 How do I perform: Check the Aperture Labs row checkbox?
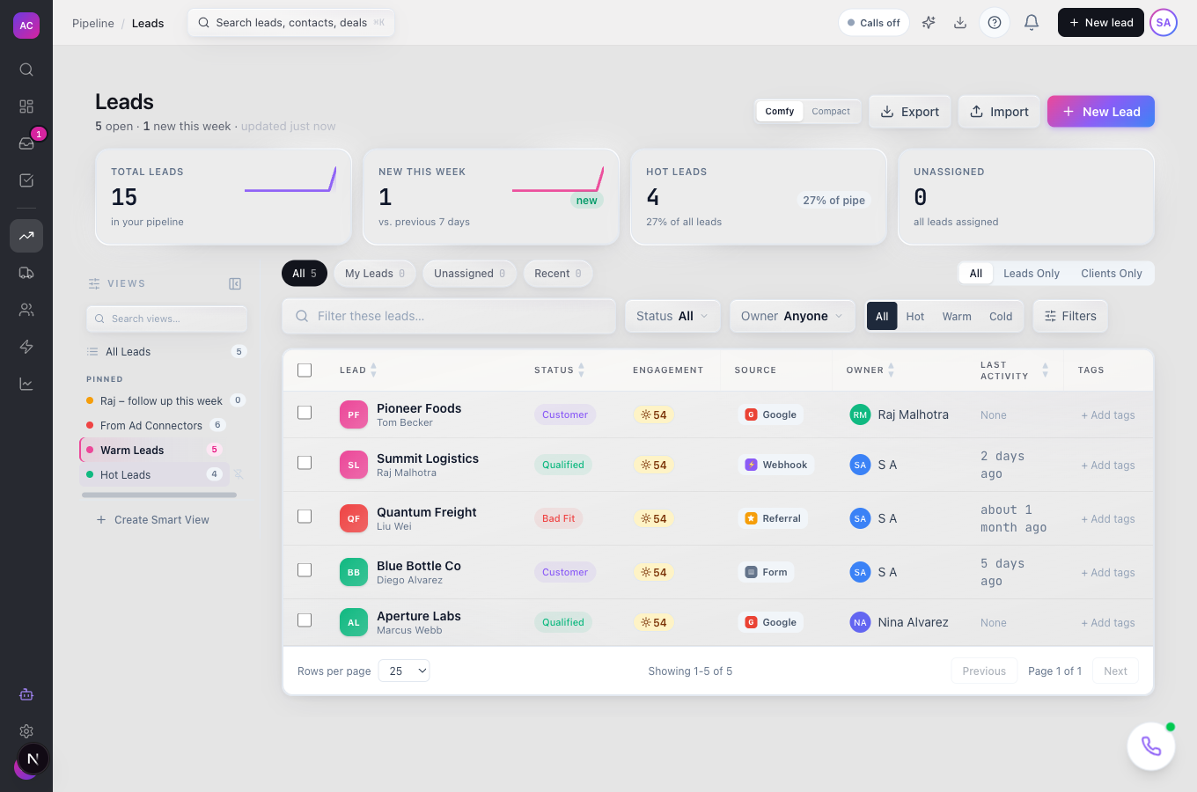click(305, 620)
